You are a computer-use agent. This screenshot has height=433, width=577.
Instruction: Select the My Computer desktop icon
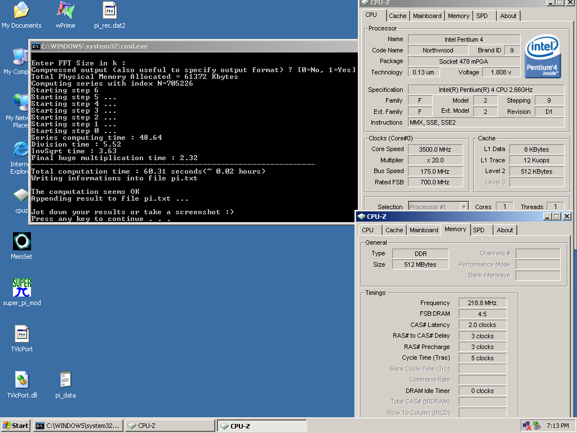[16, 61]
